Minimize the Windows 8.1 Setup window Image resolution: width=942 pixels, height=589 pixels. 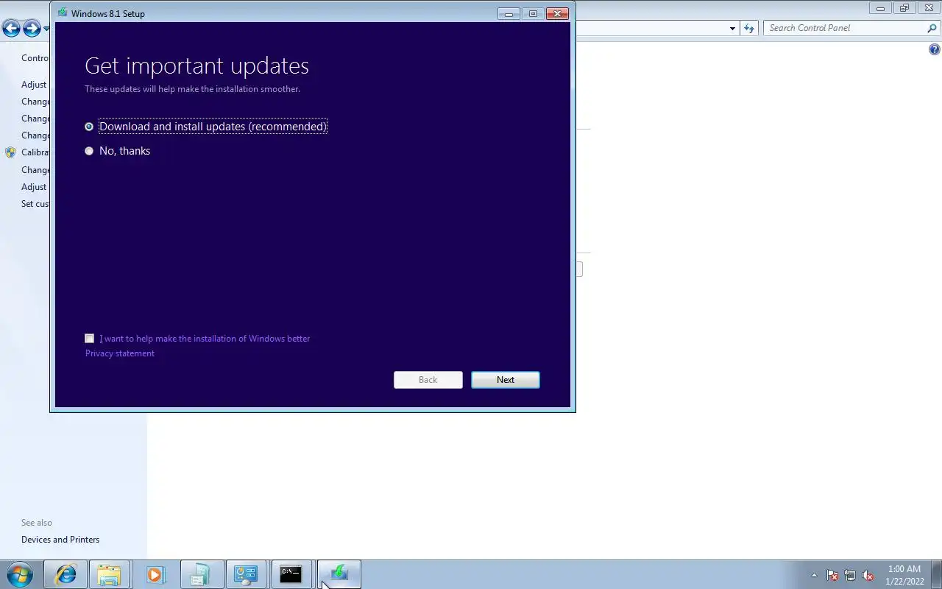pos(509,13)
